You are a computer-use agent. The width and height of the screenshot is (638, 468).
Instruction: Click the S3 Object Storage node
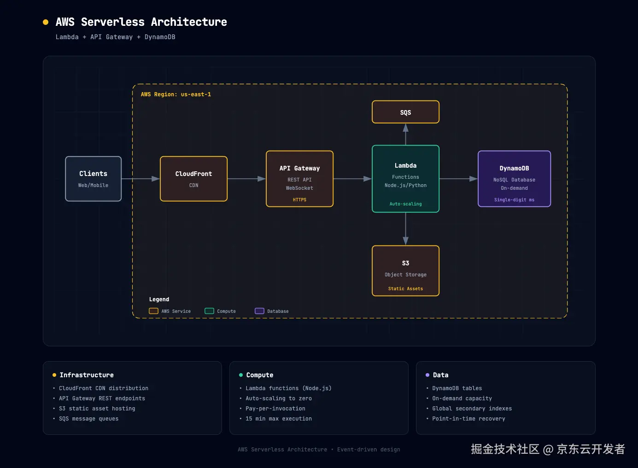coord(405,271)
